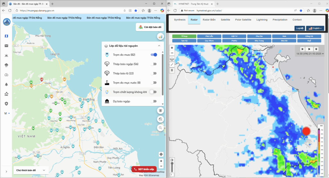Zoom out on the Da Nang flood map
Screen dimensions: 329x178
point(161,166)
